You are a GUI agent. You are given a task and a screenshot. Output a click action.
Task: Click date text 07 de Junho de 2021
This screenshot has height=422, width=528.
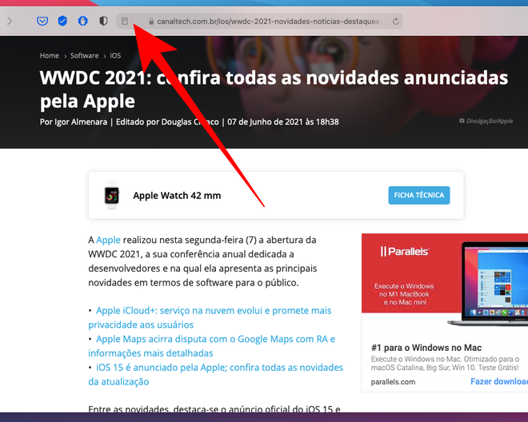click(x=265, y=121)
